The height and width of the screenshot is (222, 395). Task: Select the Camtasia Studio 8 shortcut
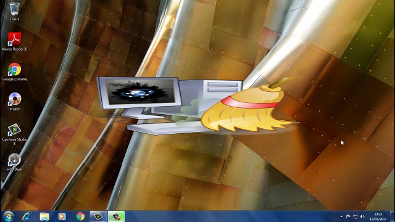[14, 134]
